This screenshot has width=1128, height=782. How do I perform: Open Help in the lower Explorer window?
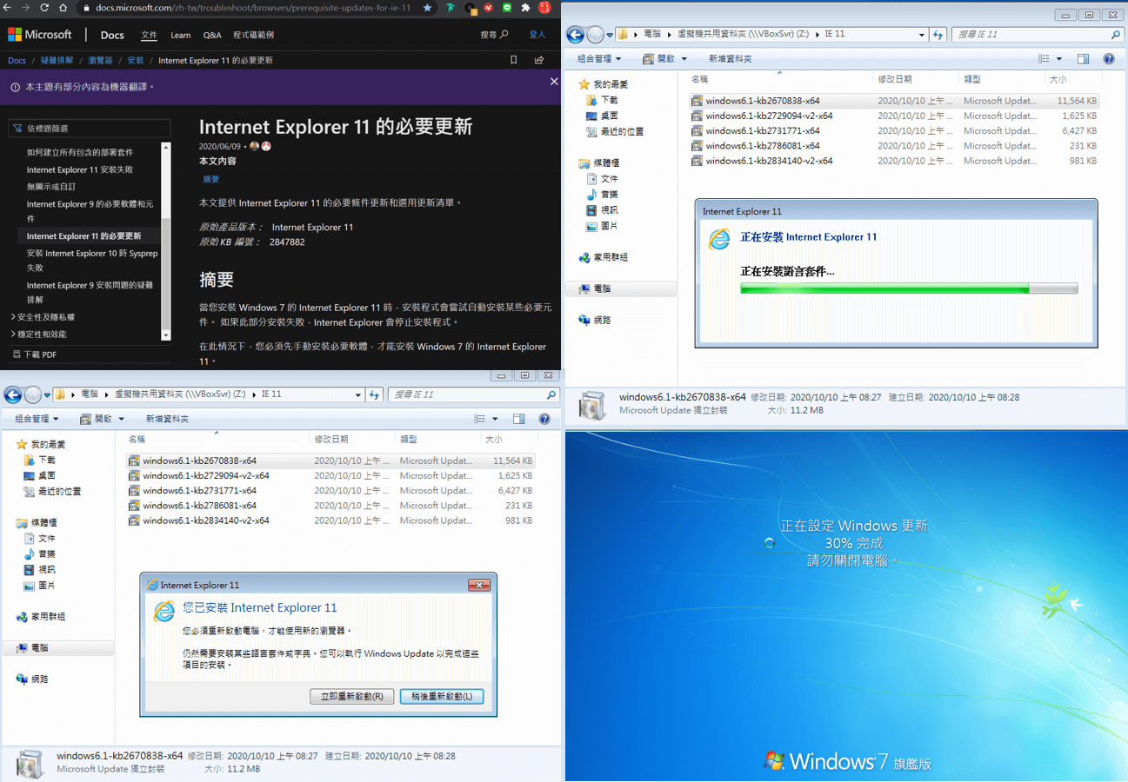click(544, 419)
